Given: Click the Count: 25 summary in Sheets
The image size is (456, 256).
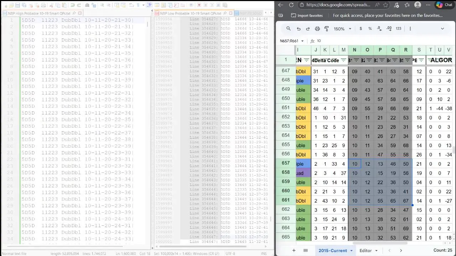Looking at the screenshot, I should 443,250.
